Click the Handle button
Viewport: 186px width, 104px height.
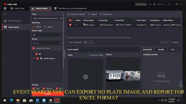pos(161,49)
